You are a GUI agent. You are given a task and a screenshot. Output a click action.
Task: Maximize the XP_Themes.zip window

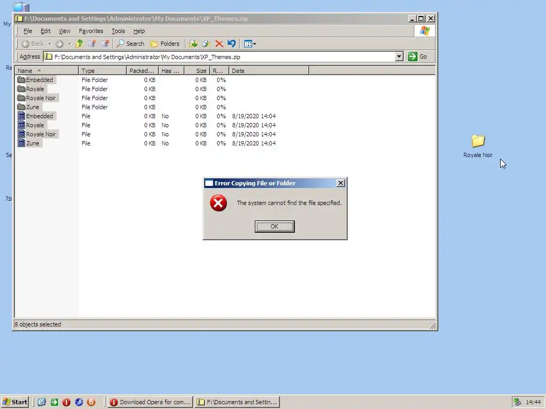[x=421, y=19]
